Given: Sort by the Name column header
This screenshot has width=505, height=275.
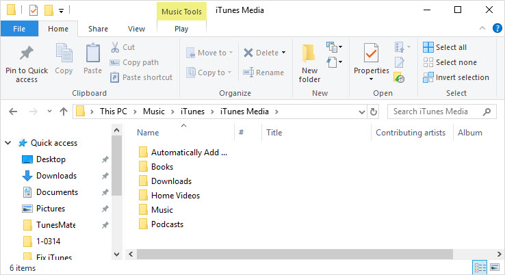Looking at the screenshot, I should coord(148,133).
